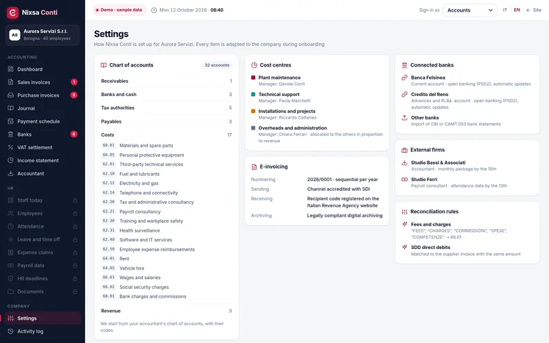The width and height of the screenshot is (549, 343).
Task: Click the red Plant maintenance color swatch
Action: click(253, 78)
